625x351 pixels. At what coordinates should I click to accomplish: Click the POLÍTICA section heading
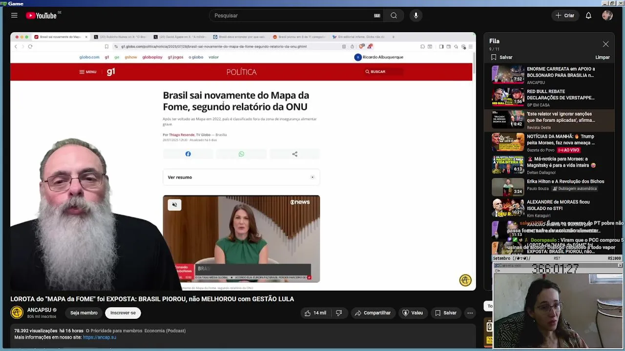241,72
